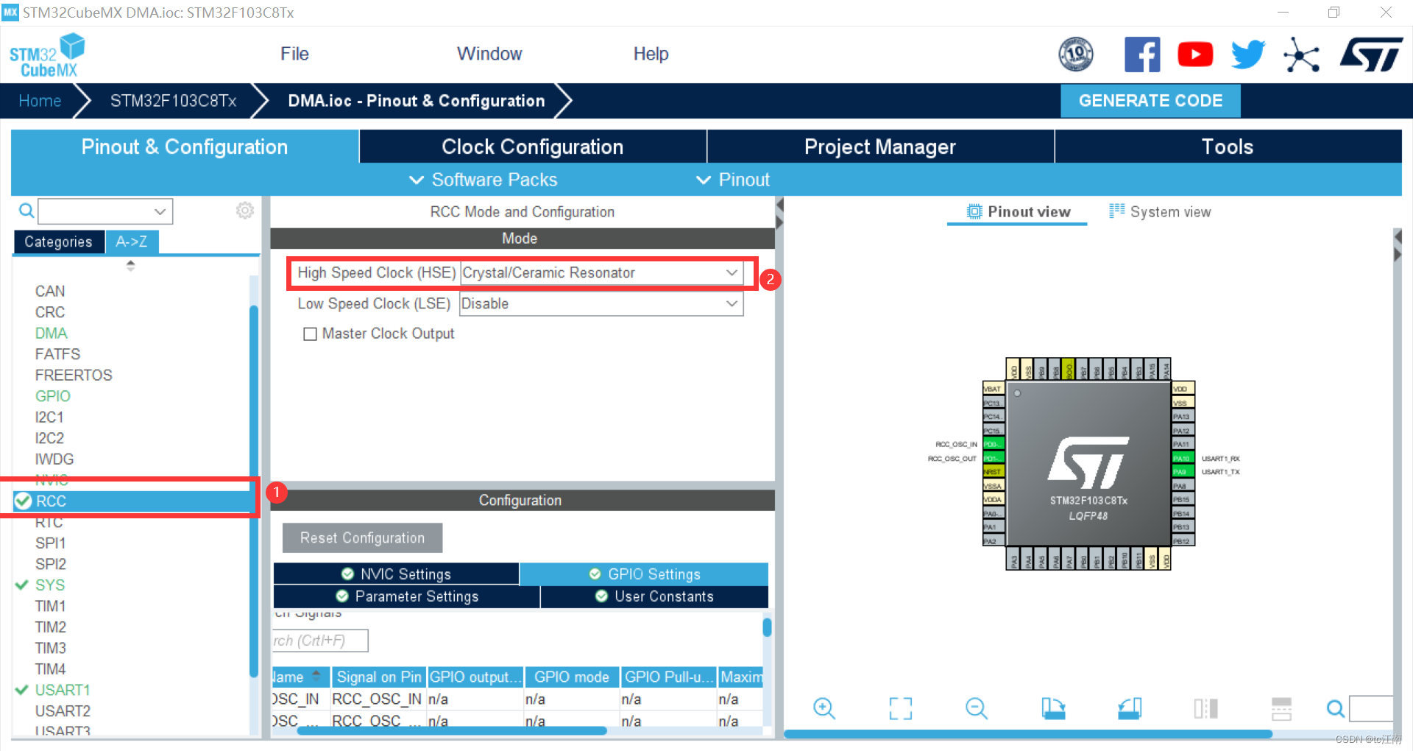This screenshot has width=1413, height=751.
Task: Click the GPIO table horizontal scrollbar
Action: [x=452, y=731]
